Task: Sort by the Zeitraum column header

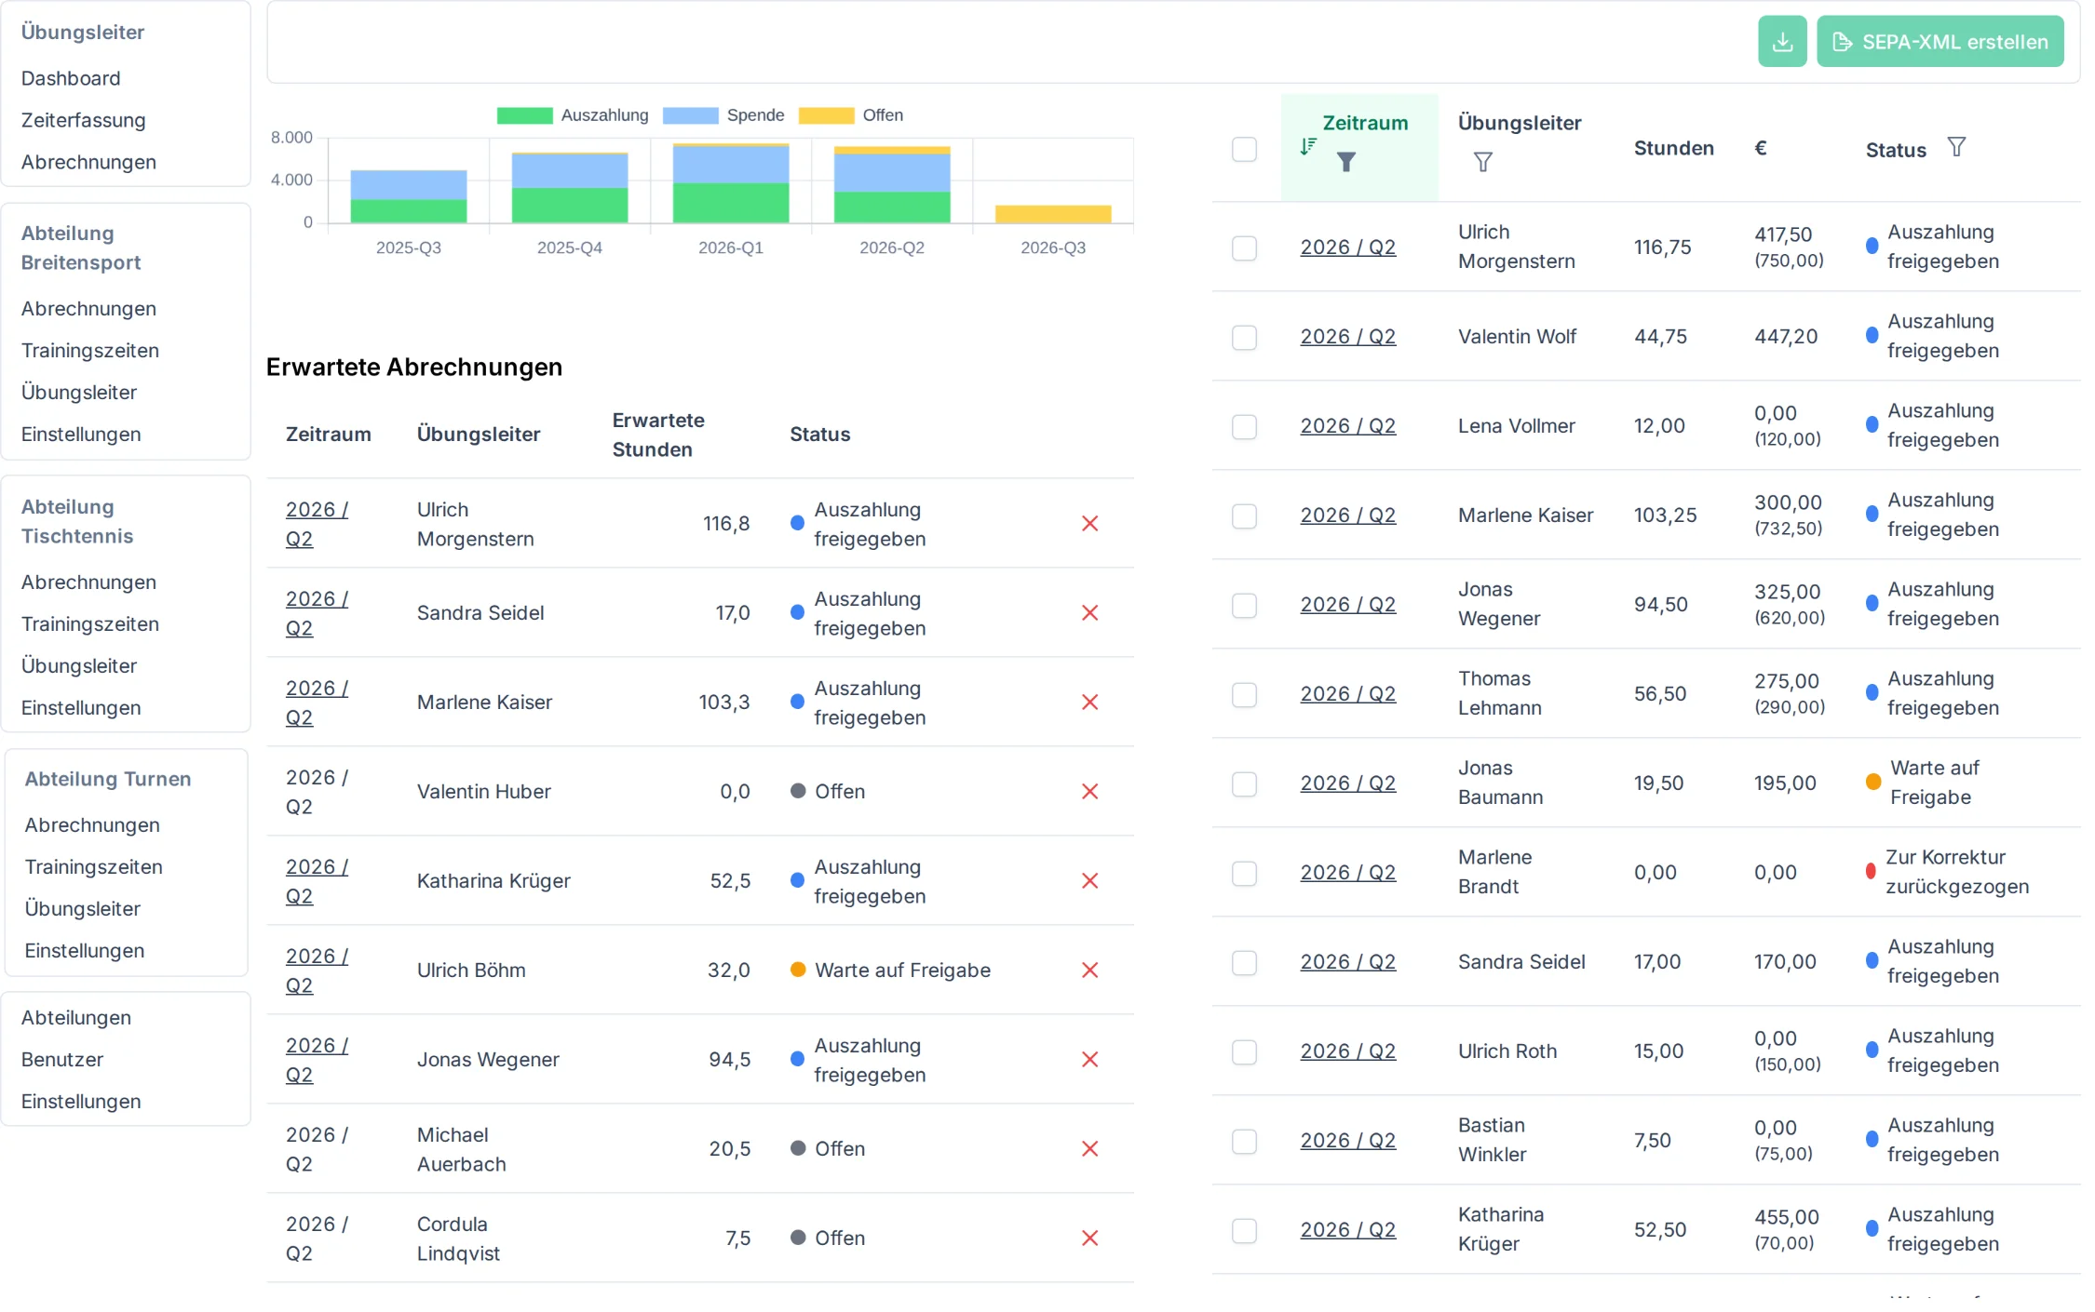Action: 1365,123
